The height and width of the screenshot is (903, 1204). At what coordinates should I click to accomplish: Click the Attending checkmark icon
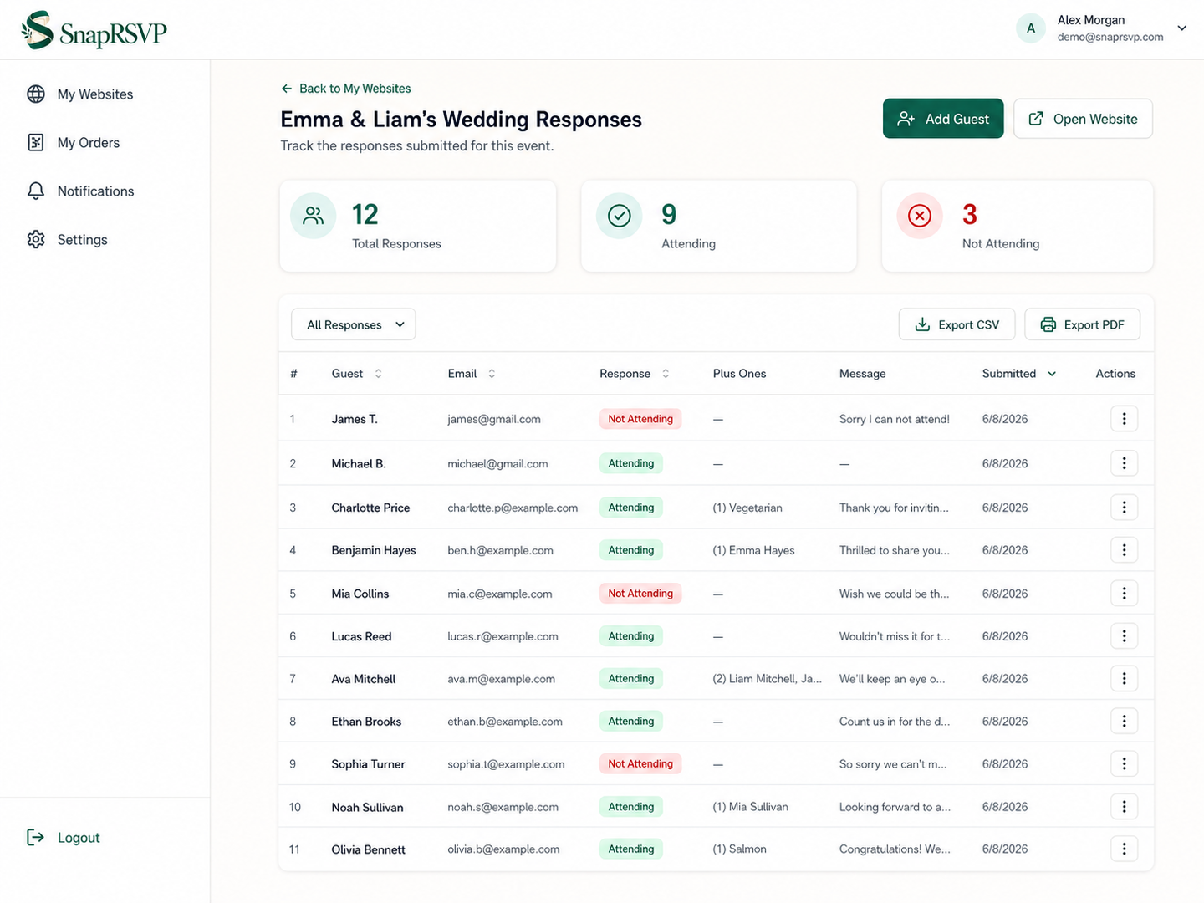pyautogui.click(x=619, y=216)
